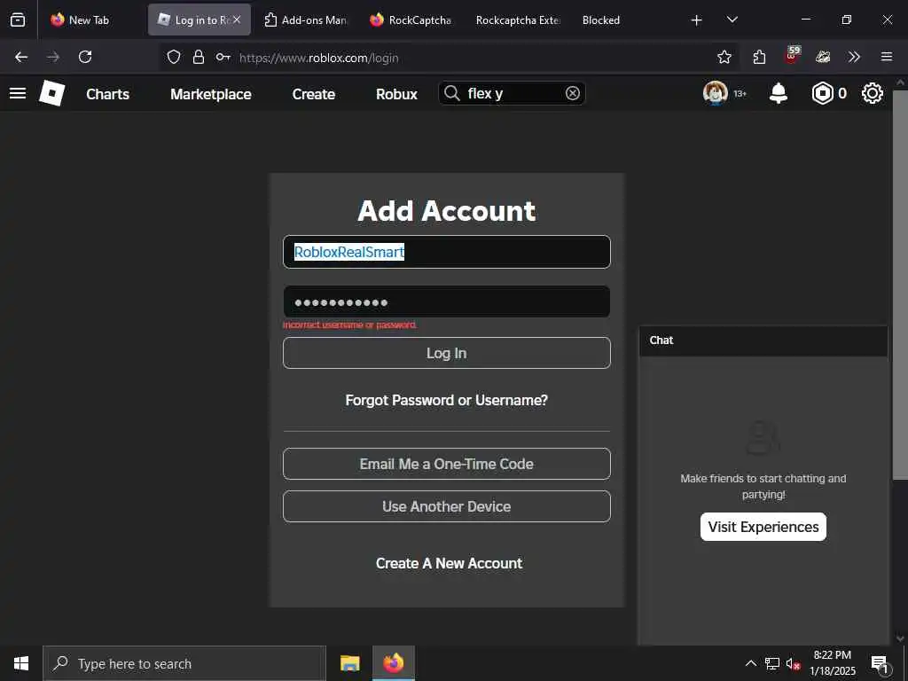Click the username field RobloxRealSmart

tap(447, 252)
